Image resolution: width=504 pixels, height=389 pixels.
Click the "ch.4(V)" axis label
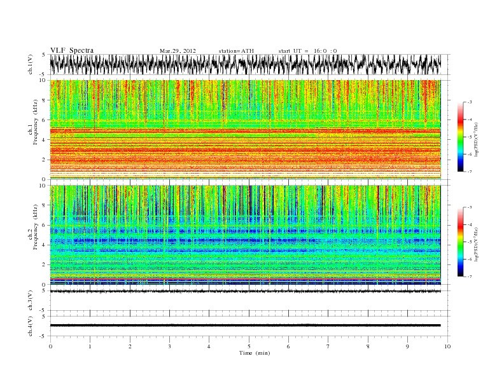[x=31, y=326]
